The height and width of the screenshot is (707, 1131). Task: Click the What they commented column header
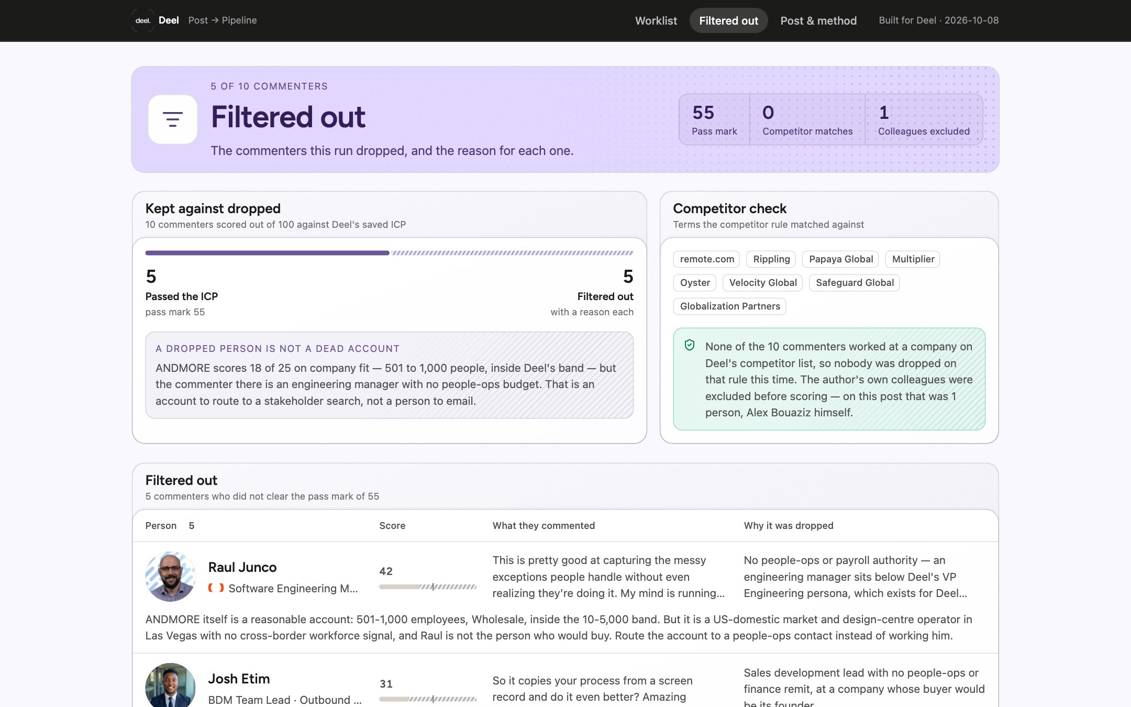point(544,526)
